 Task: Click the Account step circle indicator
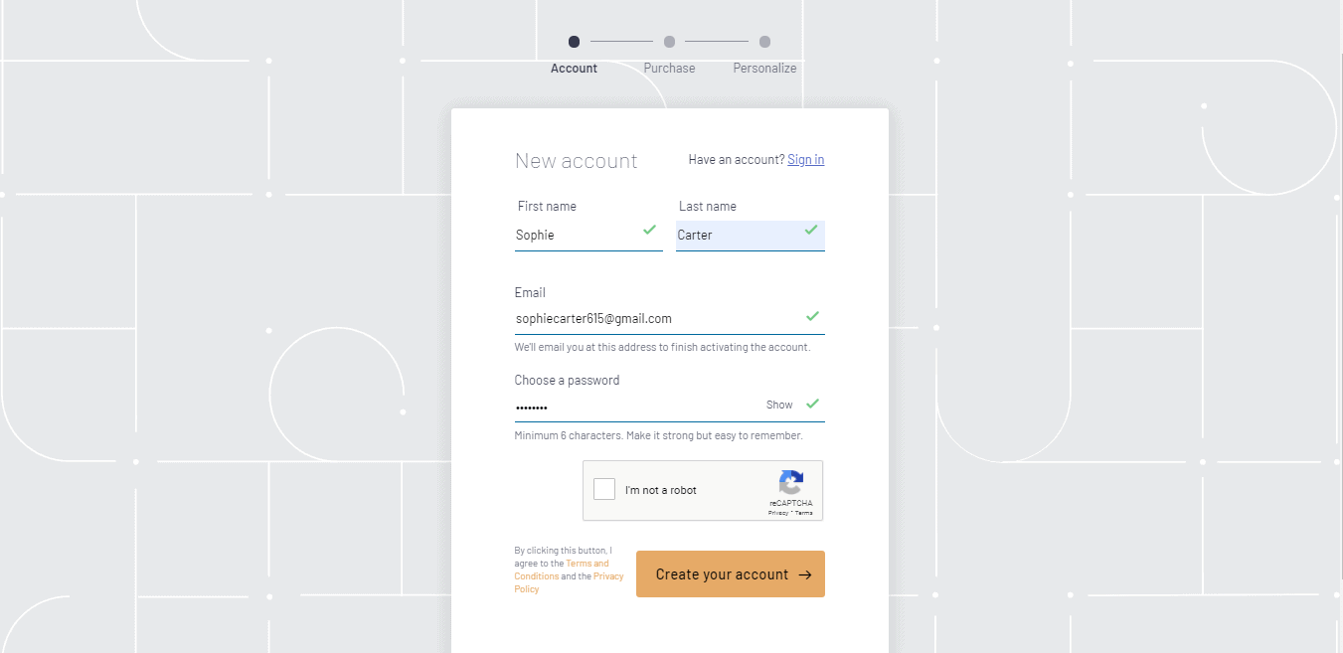574,42
